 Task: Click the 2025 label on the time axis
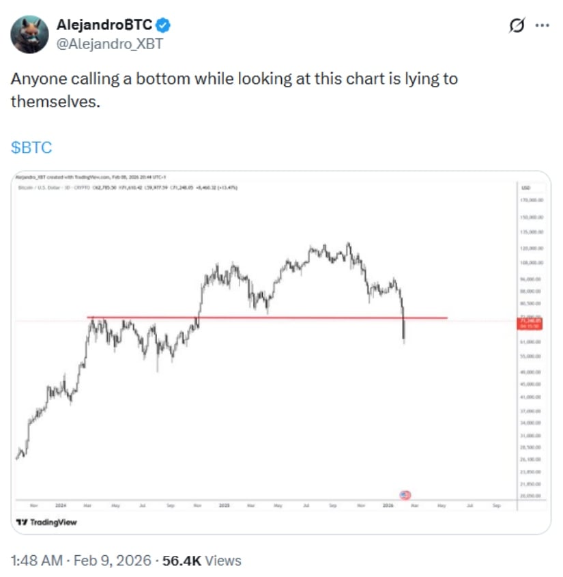click(225, 506)
